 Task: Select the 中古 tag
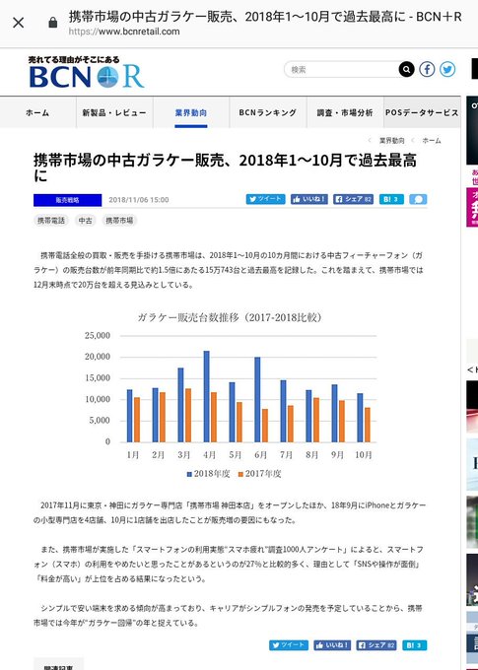click(85, 221)
